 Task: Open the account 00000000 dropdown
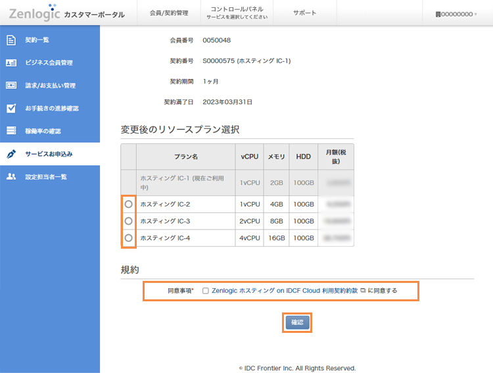pos(456,14)
